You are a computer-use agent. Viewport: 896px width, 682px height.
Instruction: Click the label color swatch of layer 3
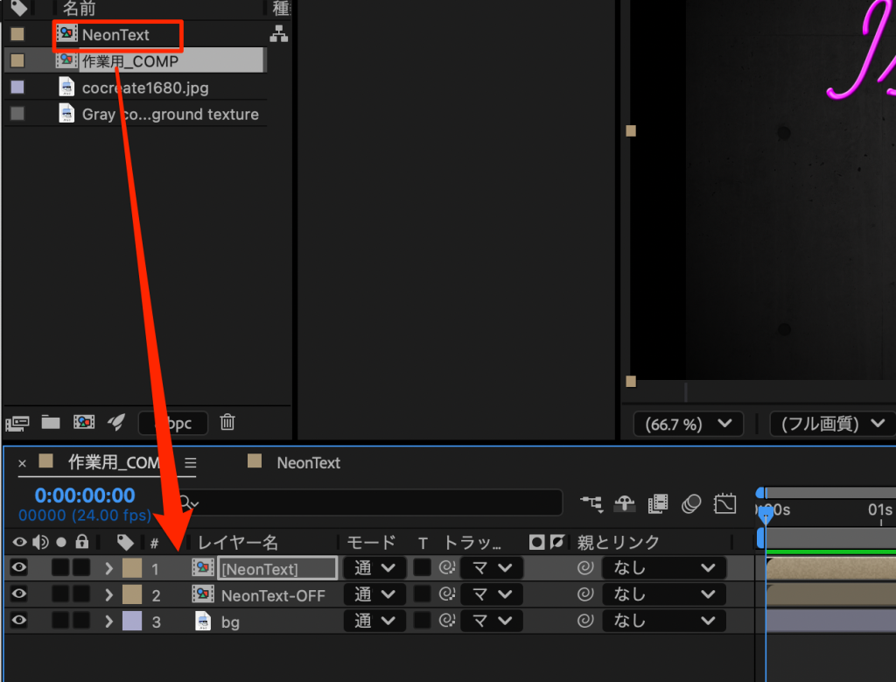(131, 622)
